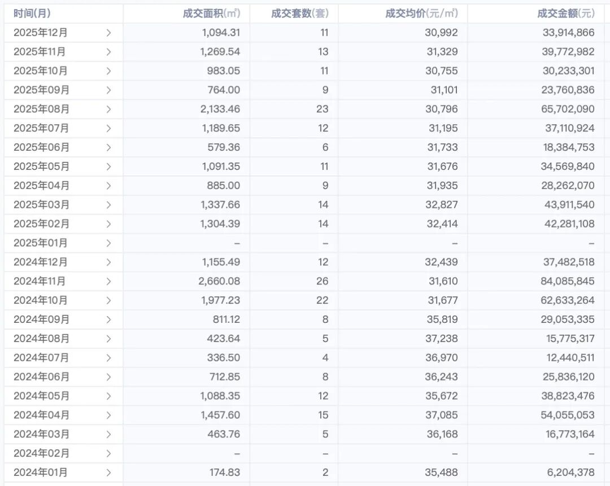Click the 84,085,845 transaction amount cell

click(567, 281)
